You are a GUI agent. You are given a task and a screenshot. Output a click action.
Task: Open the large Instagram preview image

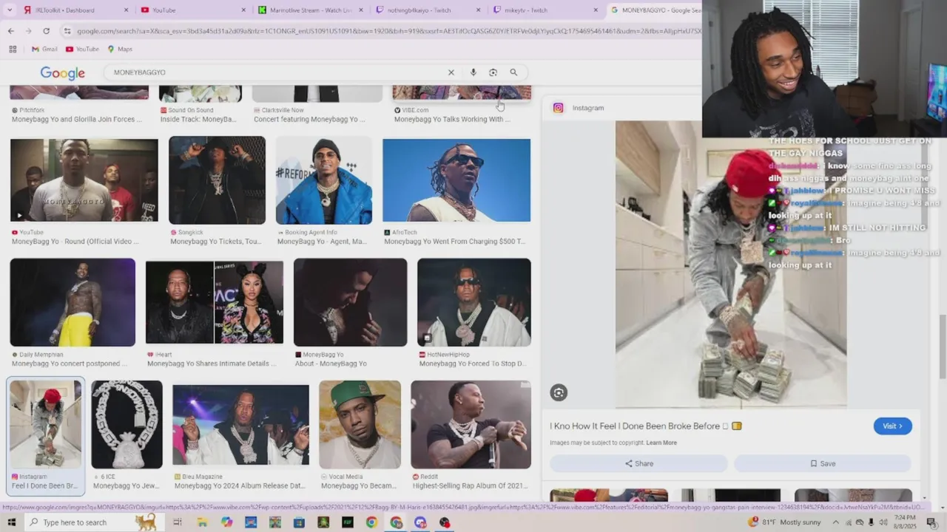point(731,265)
